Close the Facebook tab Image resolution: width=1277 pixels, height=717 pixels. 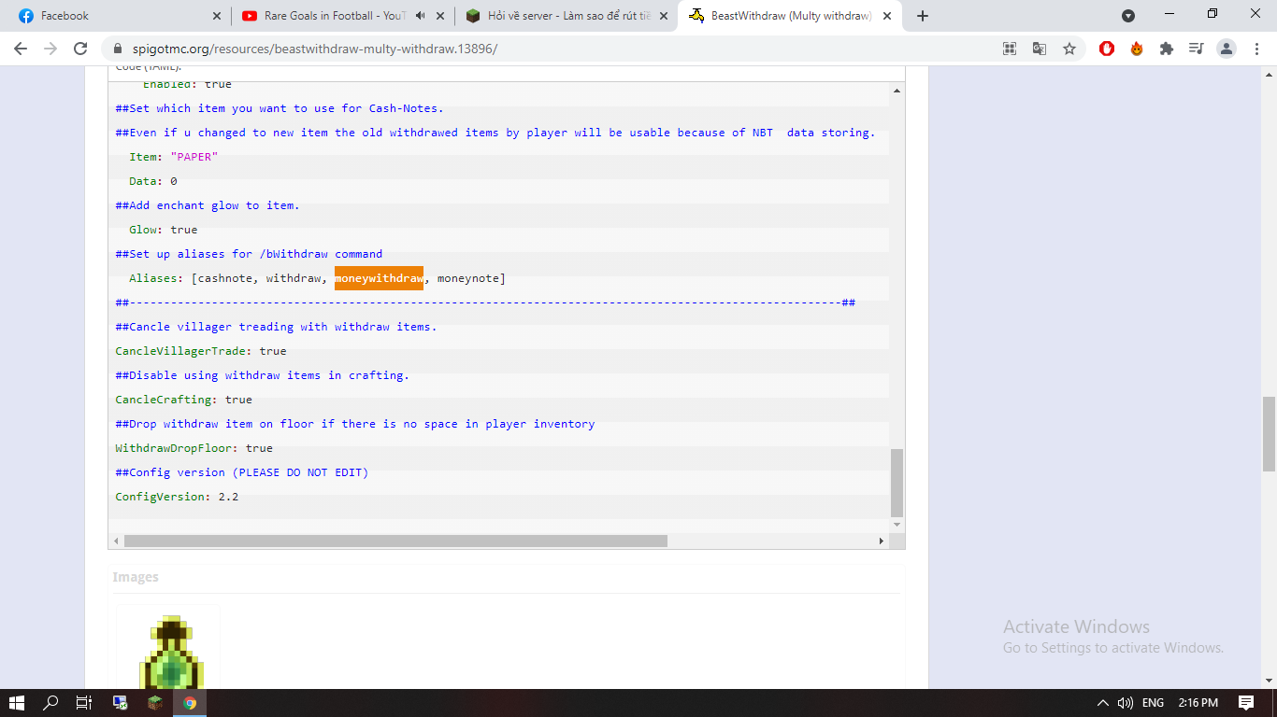216,16
